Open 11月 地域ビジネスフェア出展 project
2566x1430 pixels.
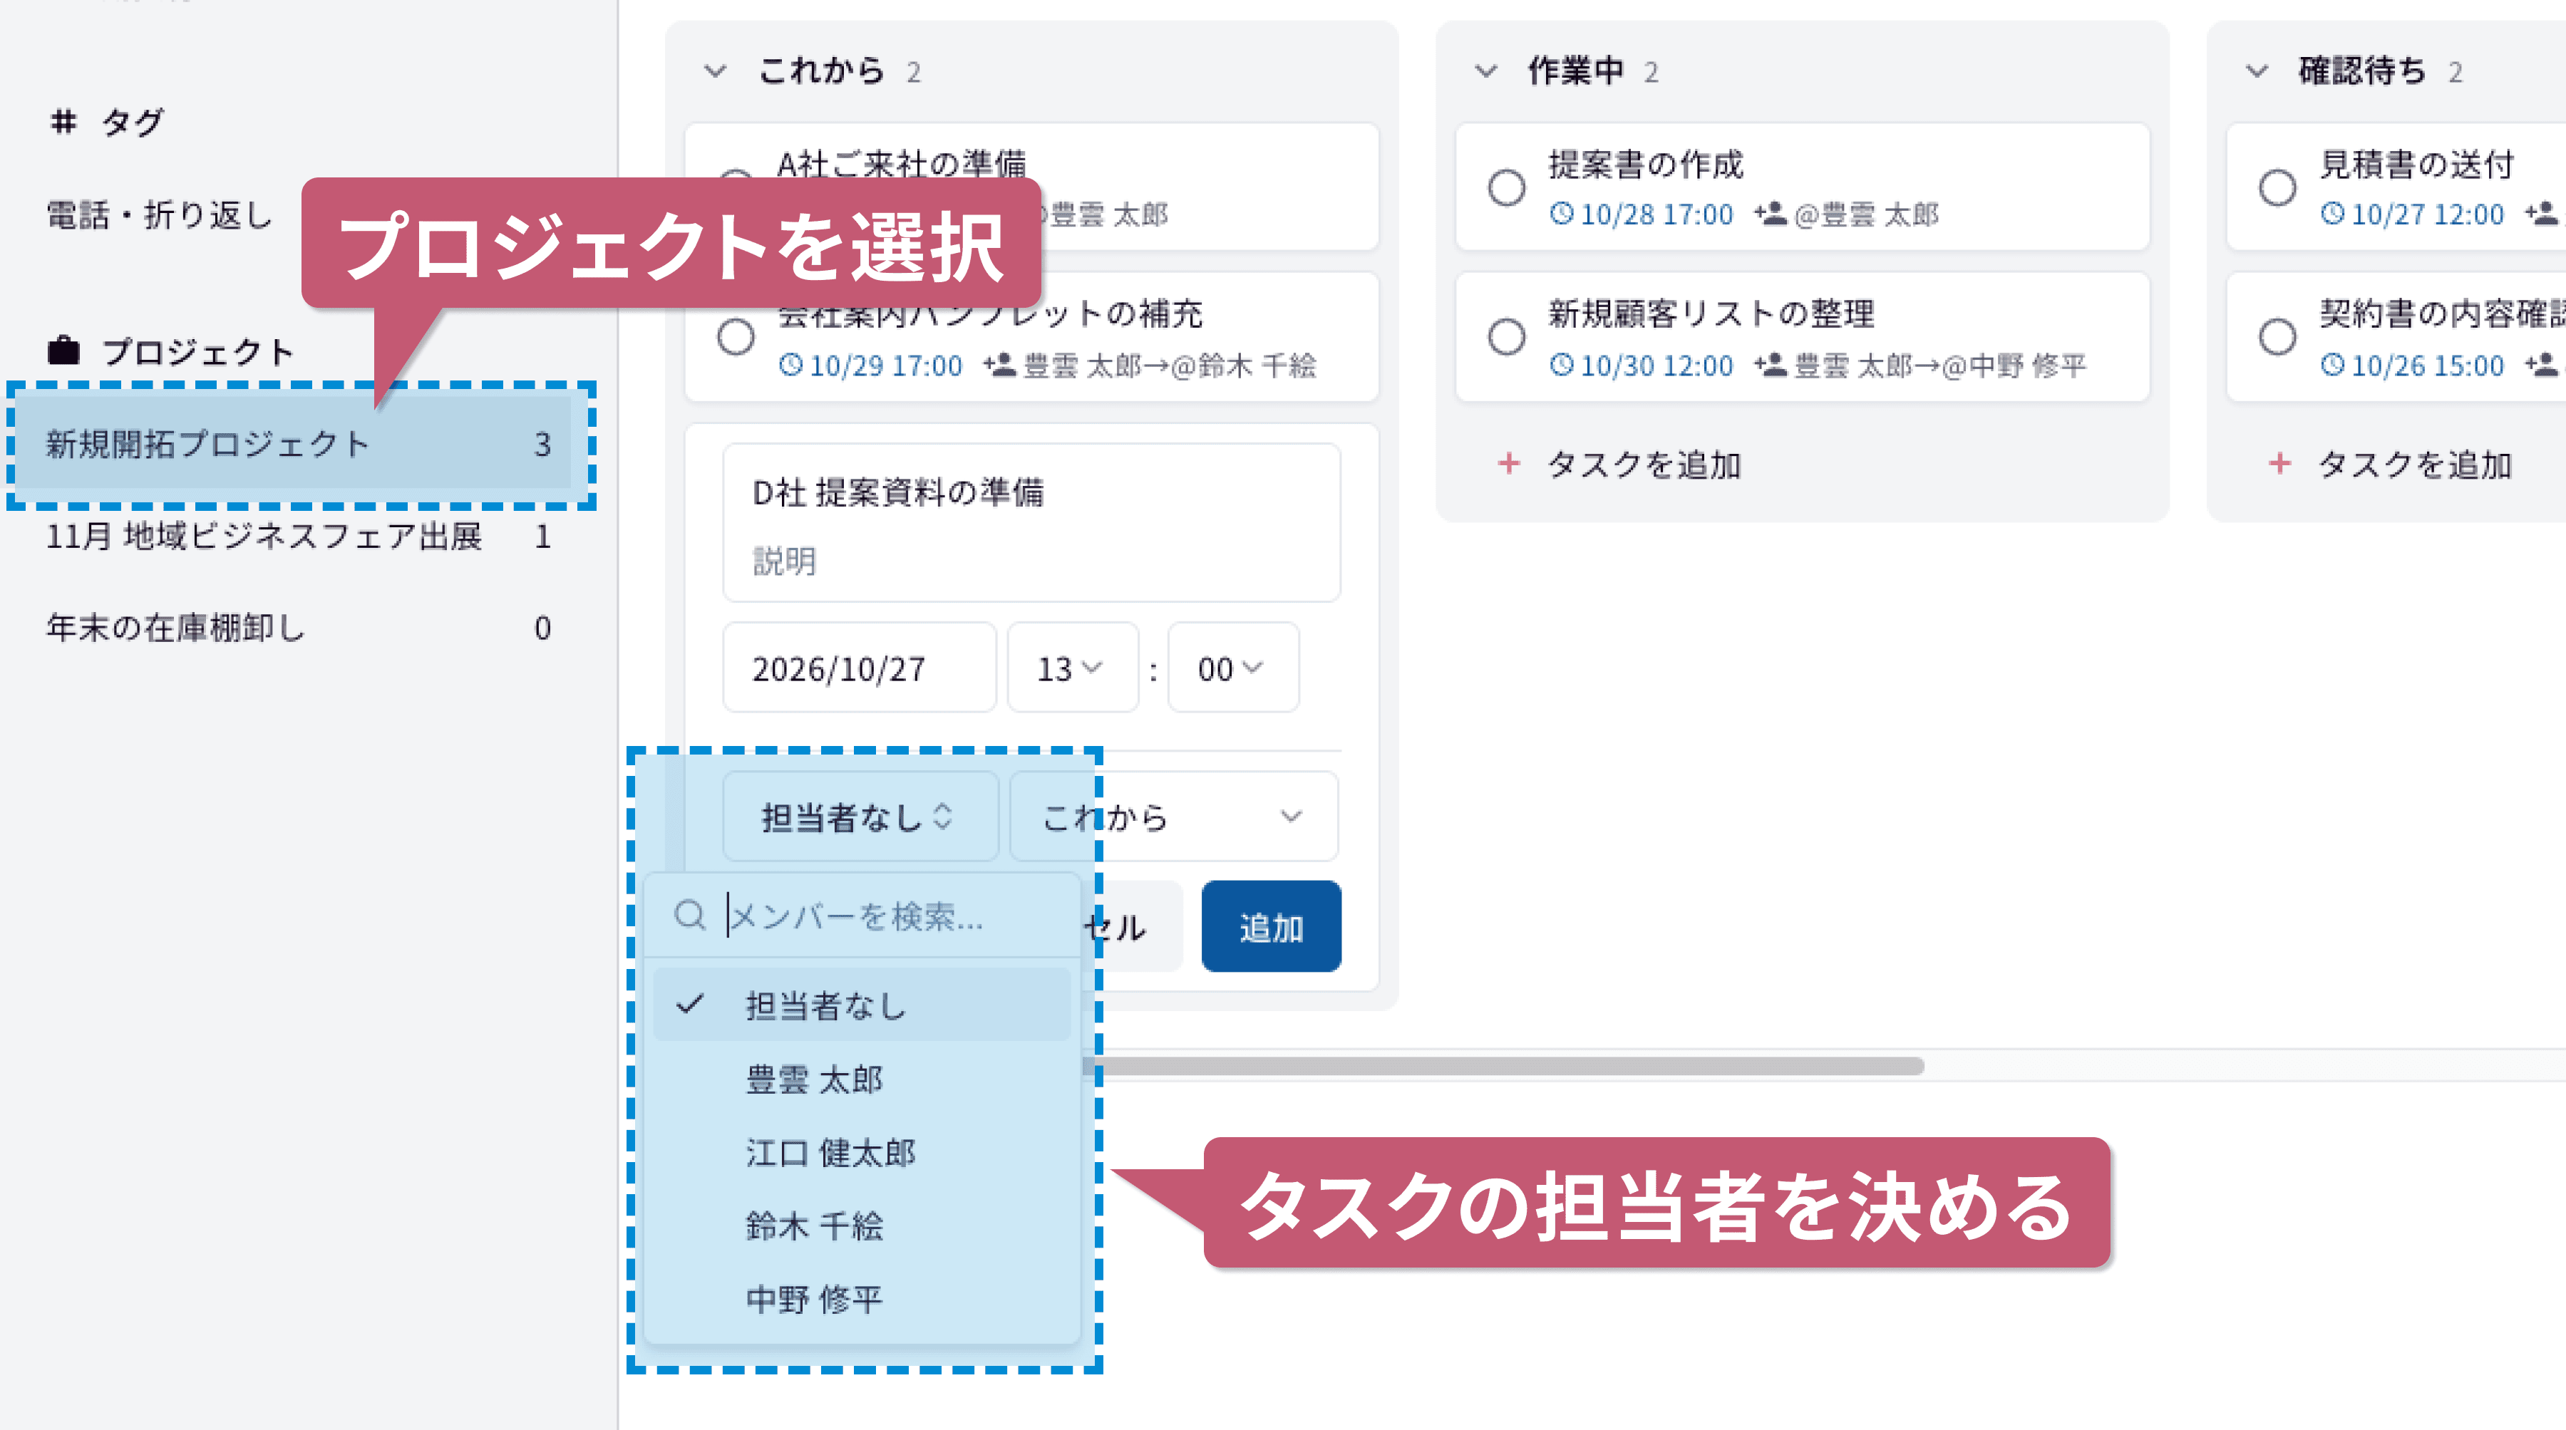click(x=299, y=536)
